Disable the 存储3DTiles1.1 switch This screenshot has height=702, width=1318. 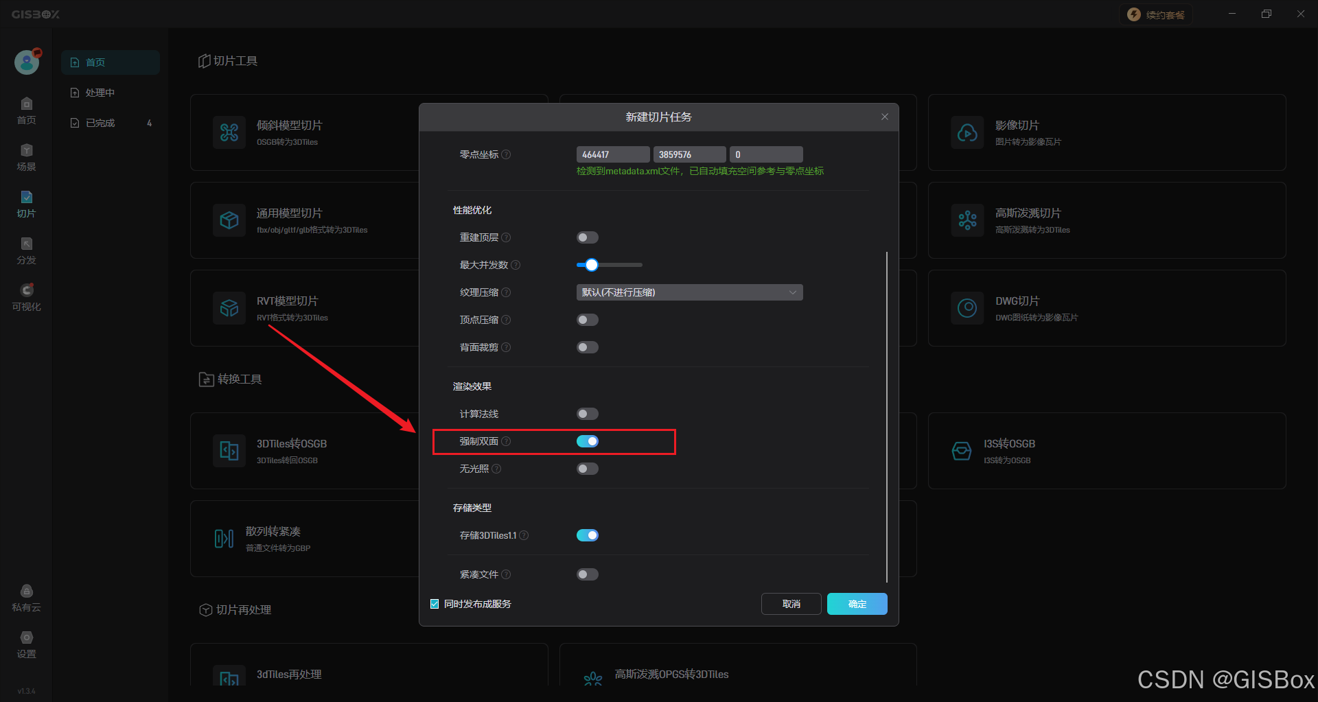pyautogui.click(x=588, y=535)
